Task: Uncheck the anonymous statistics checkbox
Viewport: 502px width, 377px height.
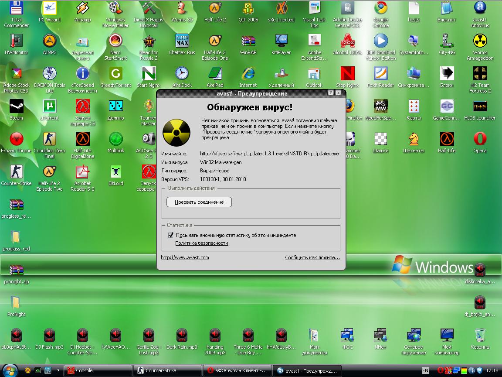Action: 170,235
